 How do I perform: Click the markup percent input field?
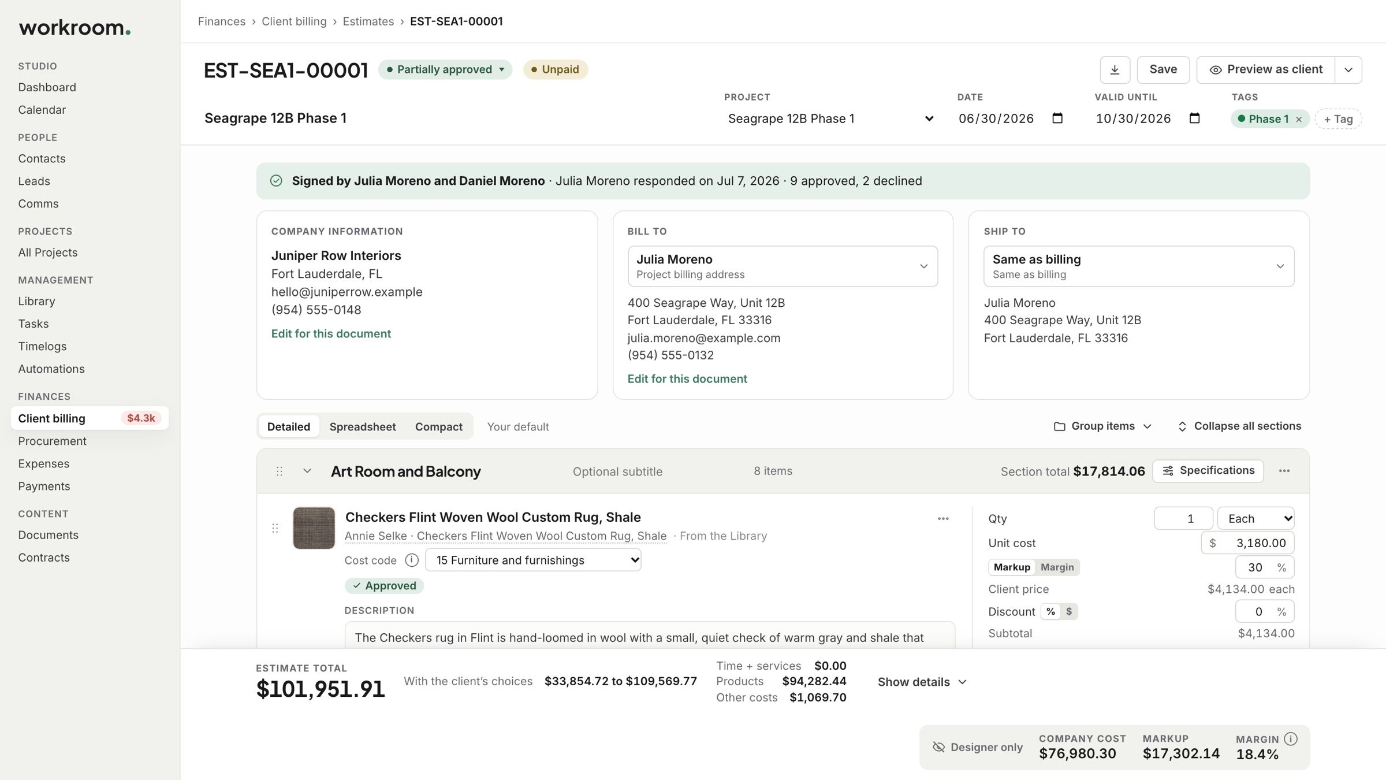point(1264,567)
